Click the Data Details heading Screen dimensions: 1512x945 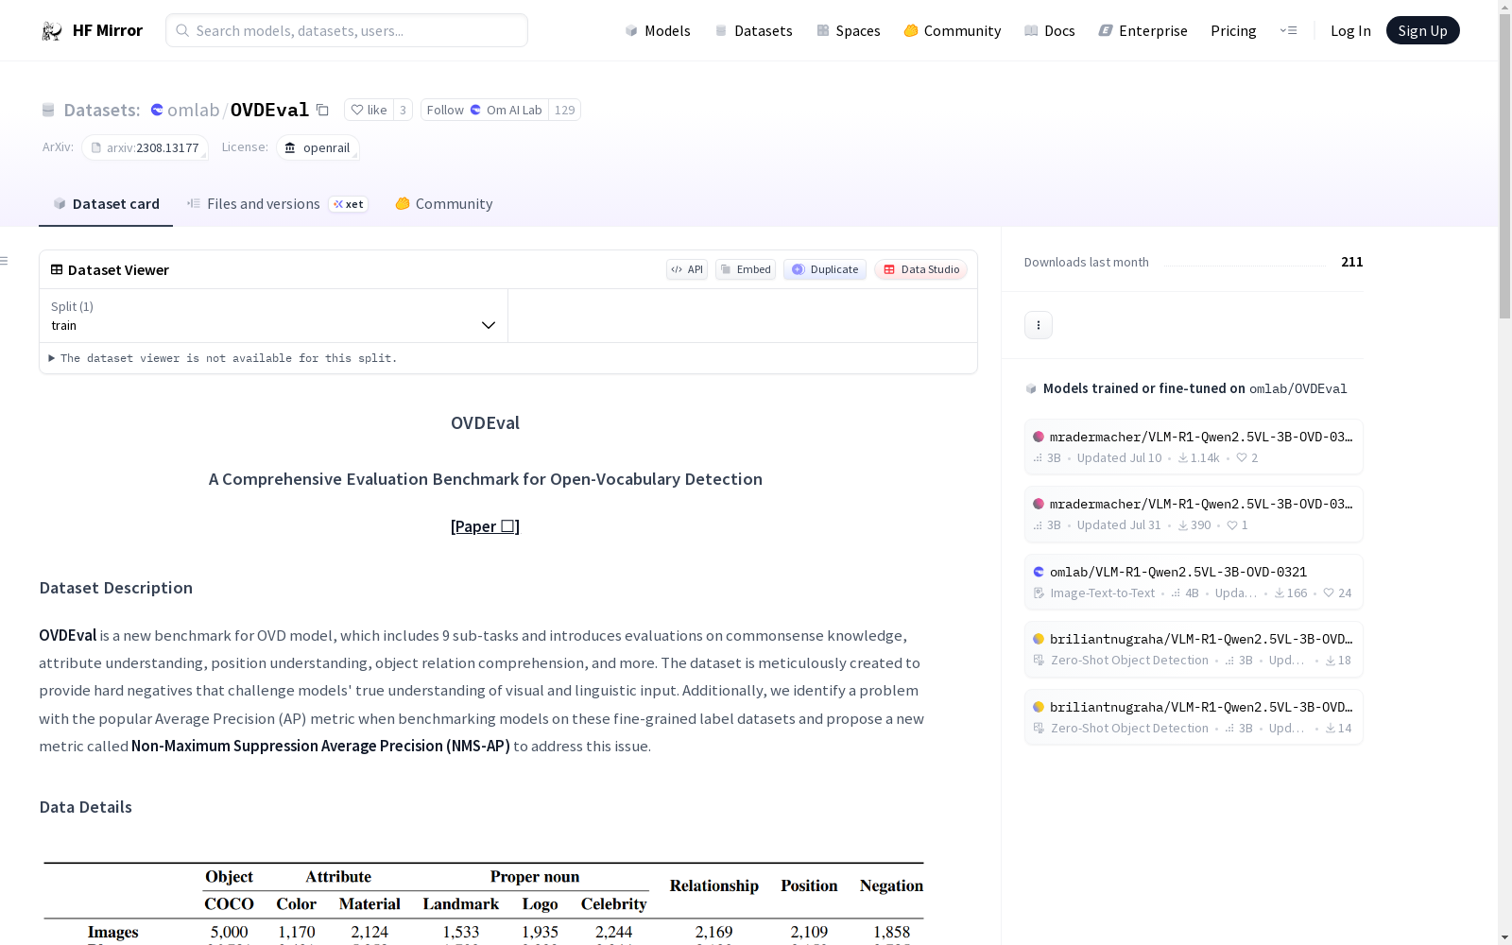click(x=86, y=807)
